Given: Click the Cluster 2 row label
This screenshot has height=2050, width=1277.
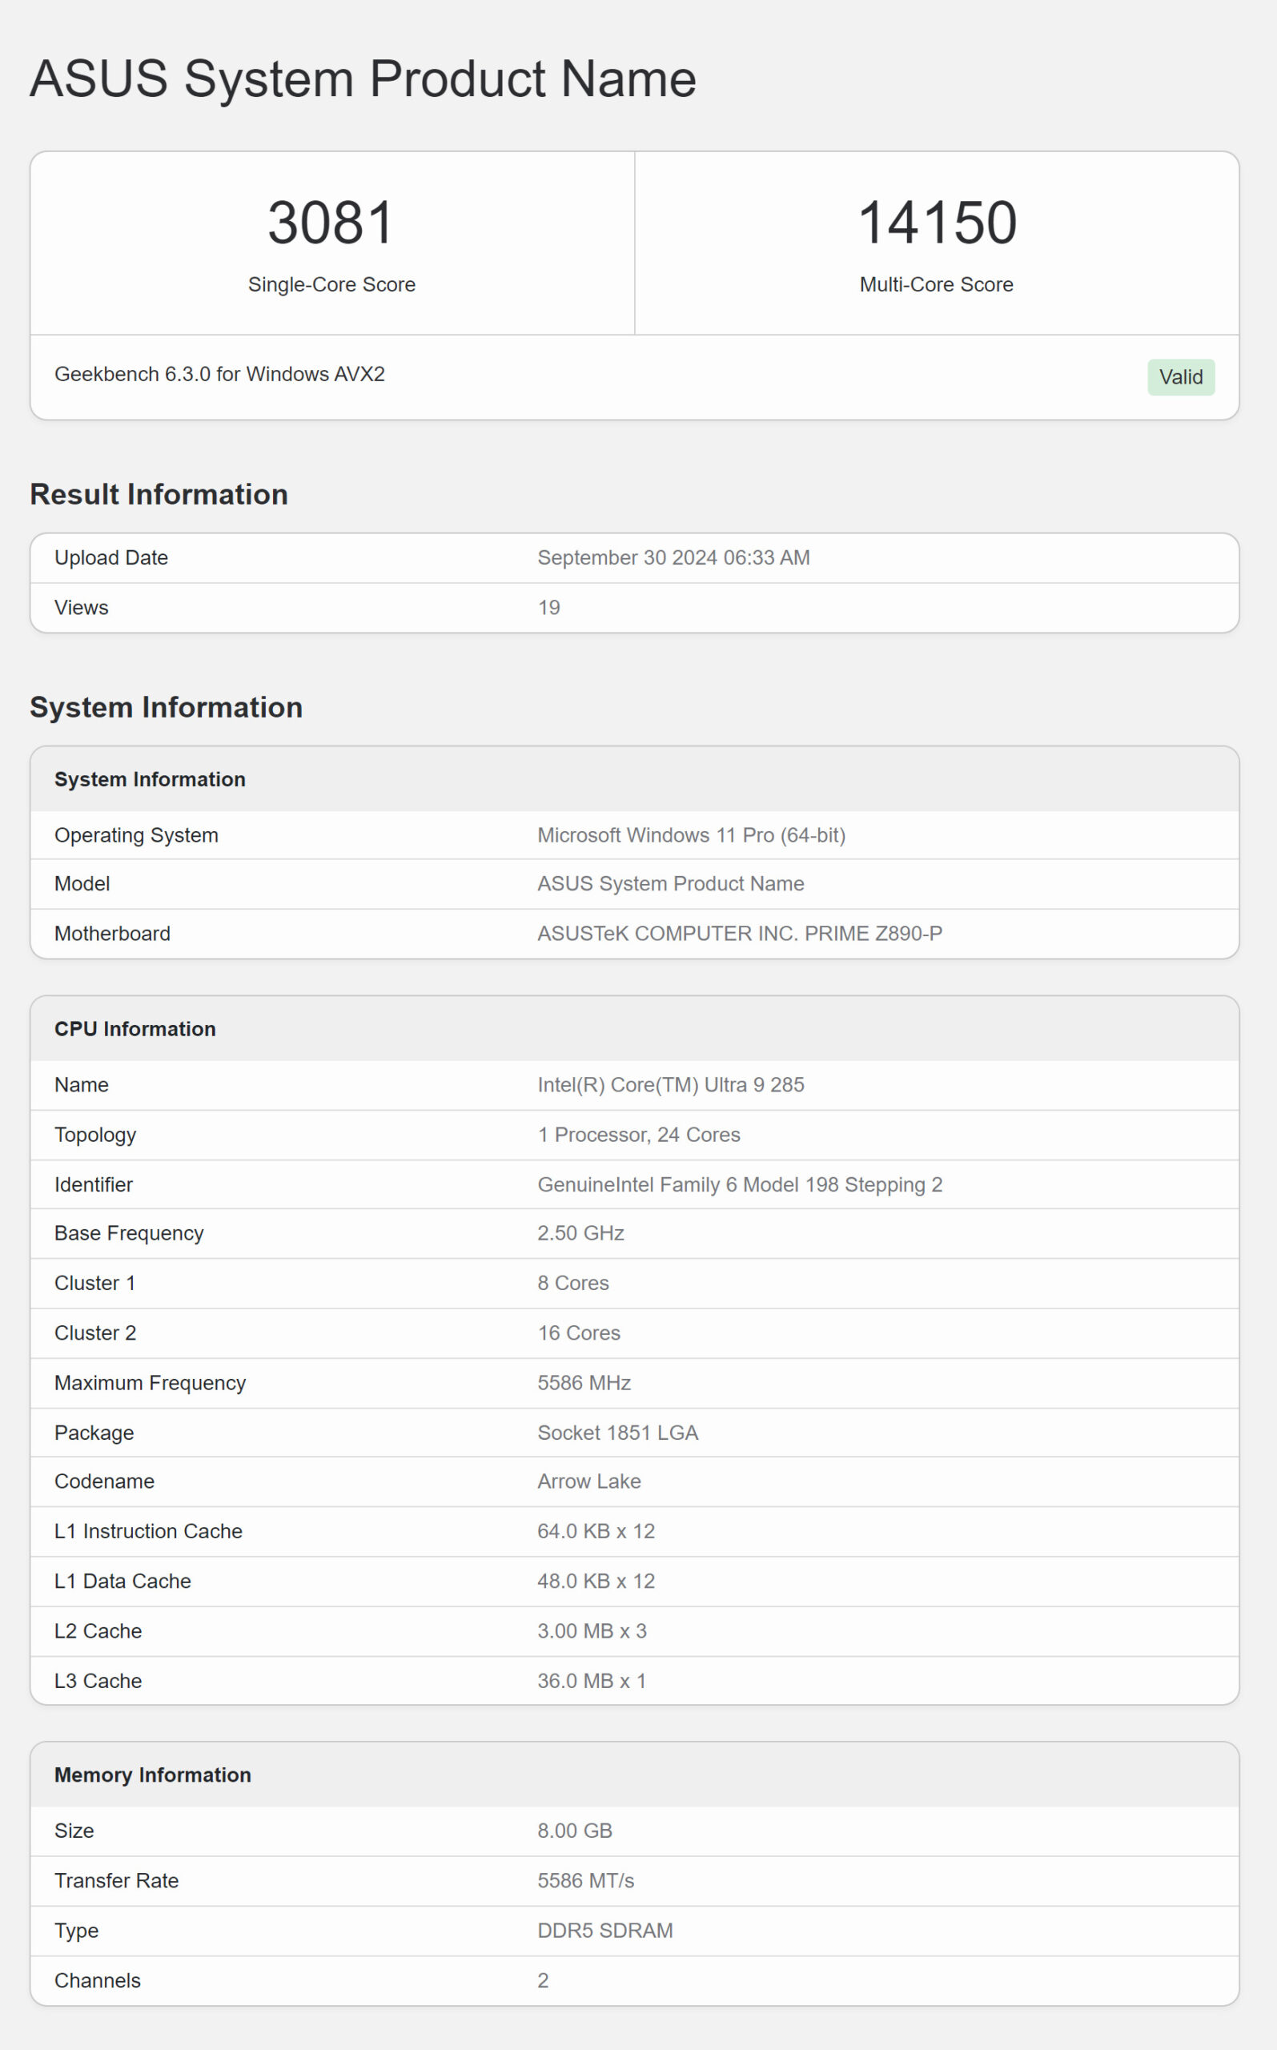Looking at the screenshot, I should 95,1332.
